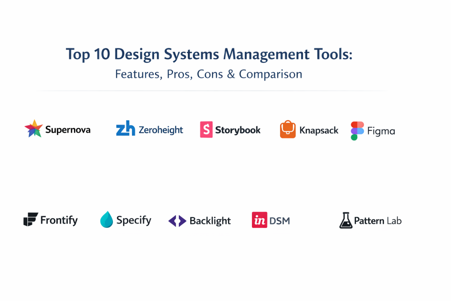451x301 pixels.
Task: Select the red InVision 'in' icon
Action: coord(259,220)
